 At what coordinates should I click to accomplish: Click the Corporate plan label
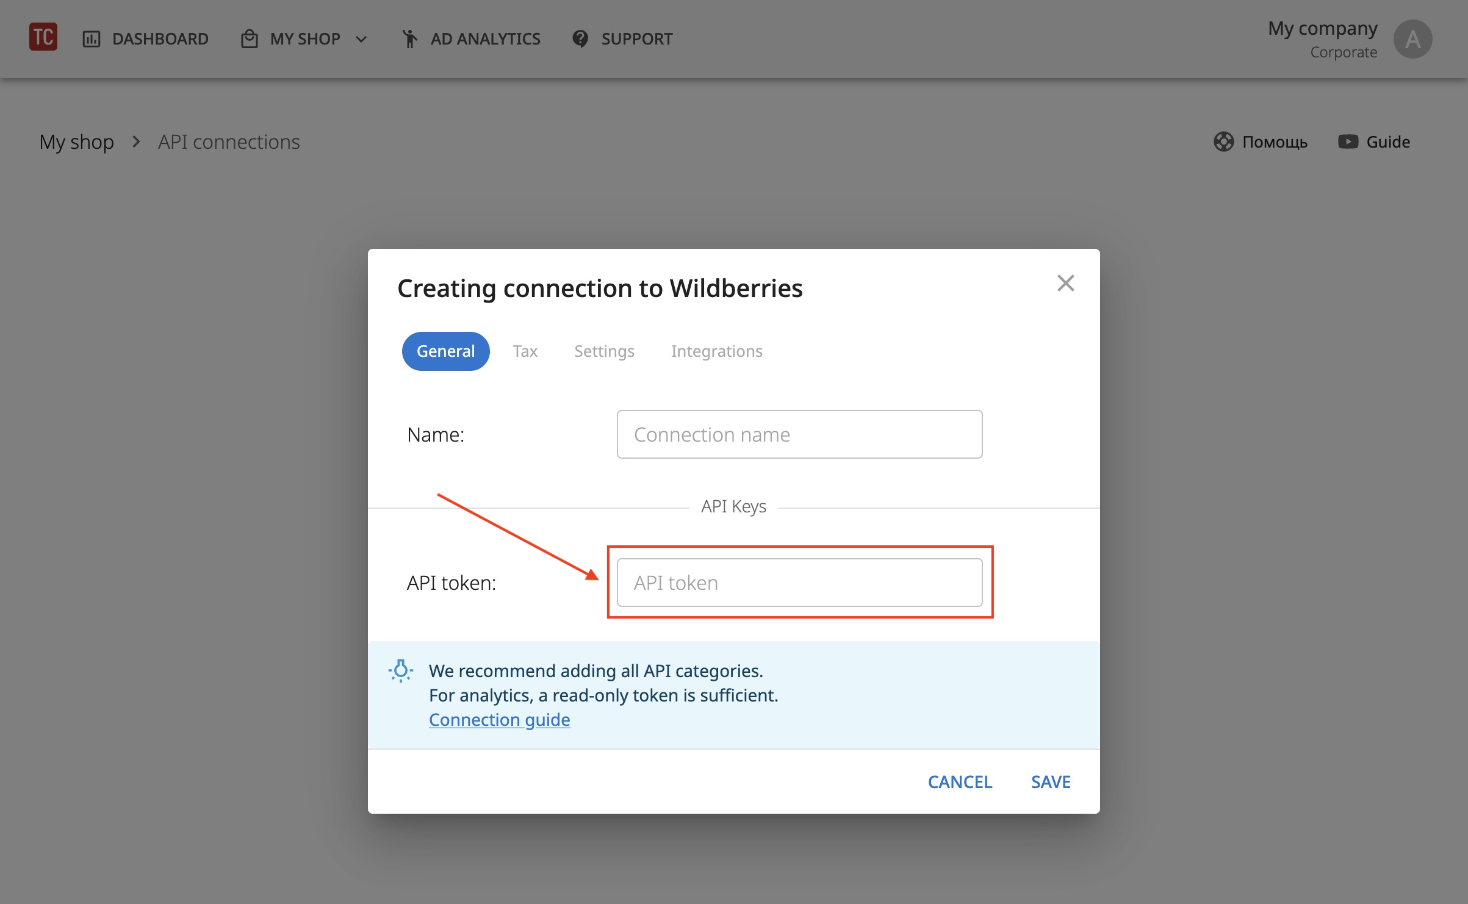point(1344,52)
